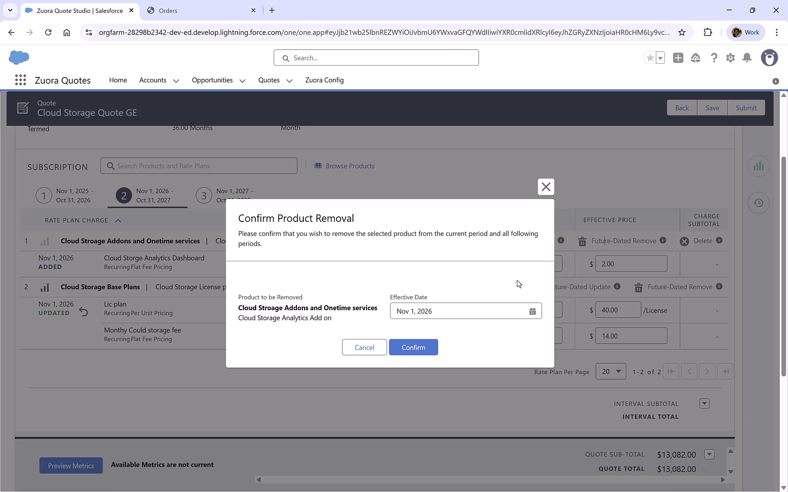The width and height of the screenshot is (788, 492).
Task: Favorite this page with the star icon
Action: (650, 58)
